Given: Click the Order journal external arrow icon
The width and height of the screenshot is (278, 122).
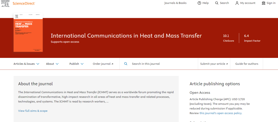Looking at the screenshot, I should [x=112, y=64].
